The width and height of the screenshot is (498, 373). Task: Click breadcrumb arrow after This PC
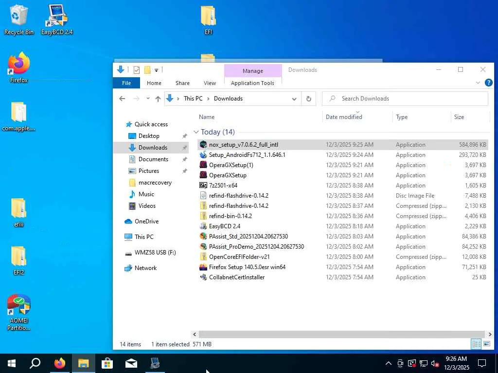(208, 99)
